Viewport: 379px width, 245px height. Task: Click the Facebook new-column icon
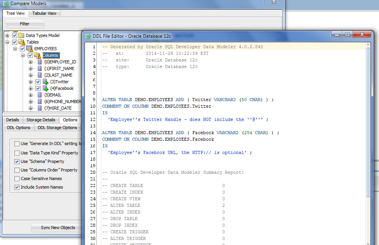pos(46,88)
